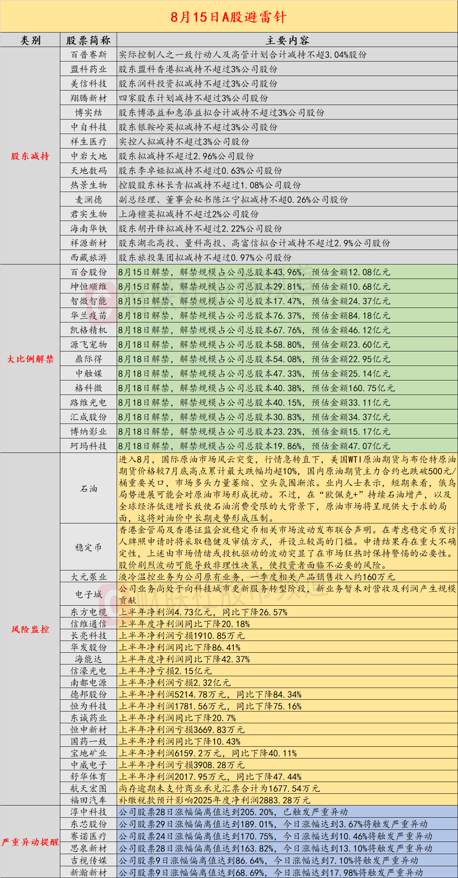Select stock name 国药一致

click(88, 741)
